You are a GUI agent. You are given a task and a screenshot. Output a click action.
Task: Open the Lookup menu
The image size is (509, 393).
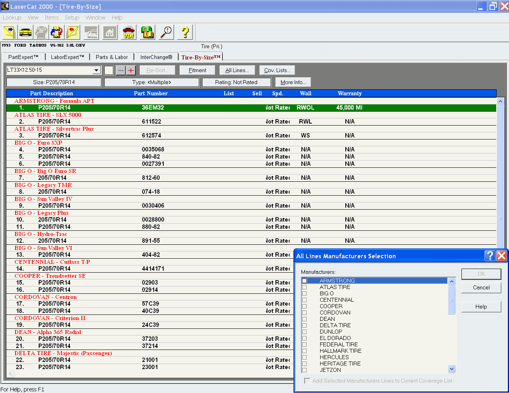coord(12,18)
